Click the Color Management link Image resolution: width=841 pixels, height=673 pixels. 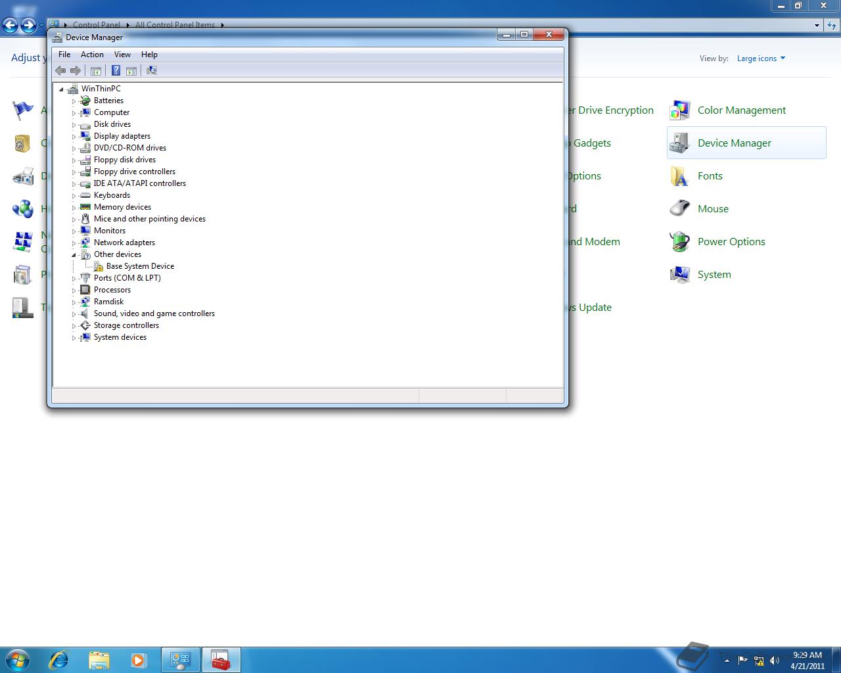[742, 110]
